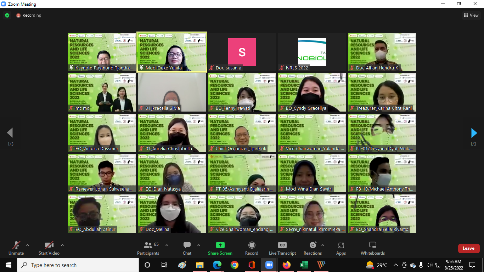Open the Whiteboards feature
Screen dimensions: 484x272
point(372,248)
